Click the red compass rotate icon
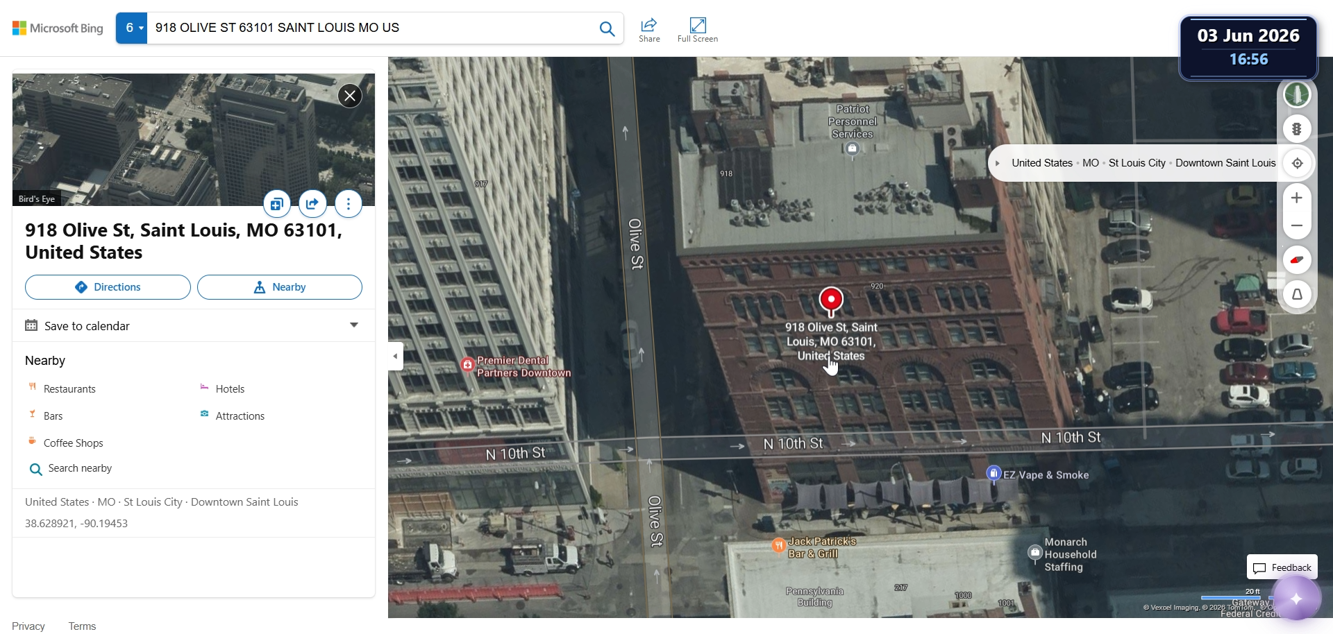Screen dimensions: 1333x634 coord(1297,260)
